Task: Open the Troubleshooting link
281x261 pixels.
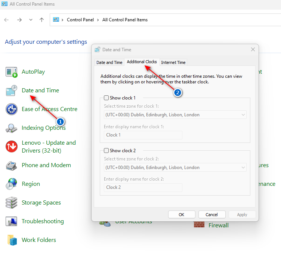Action: pyautogui.click(x=43, y=221)
